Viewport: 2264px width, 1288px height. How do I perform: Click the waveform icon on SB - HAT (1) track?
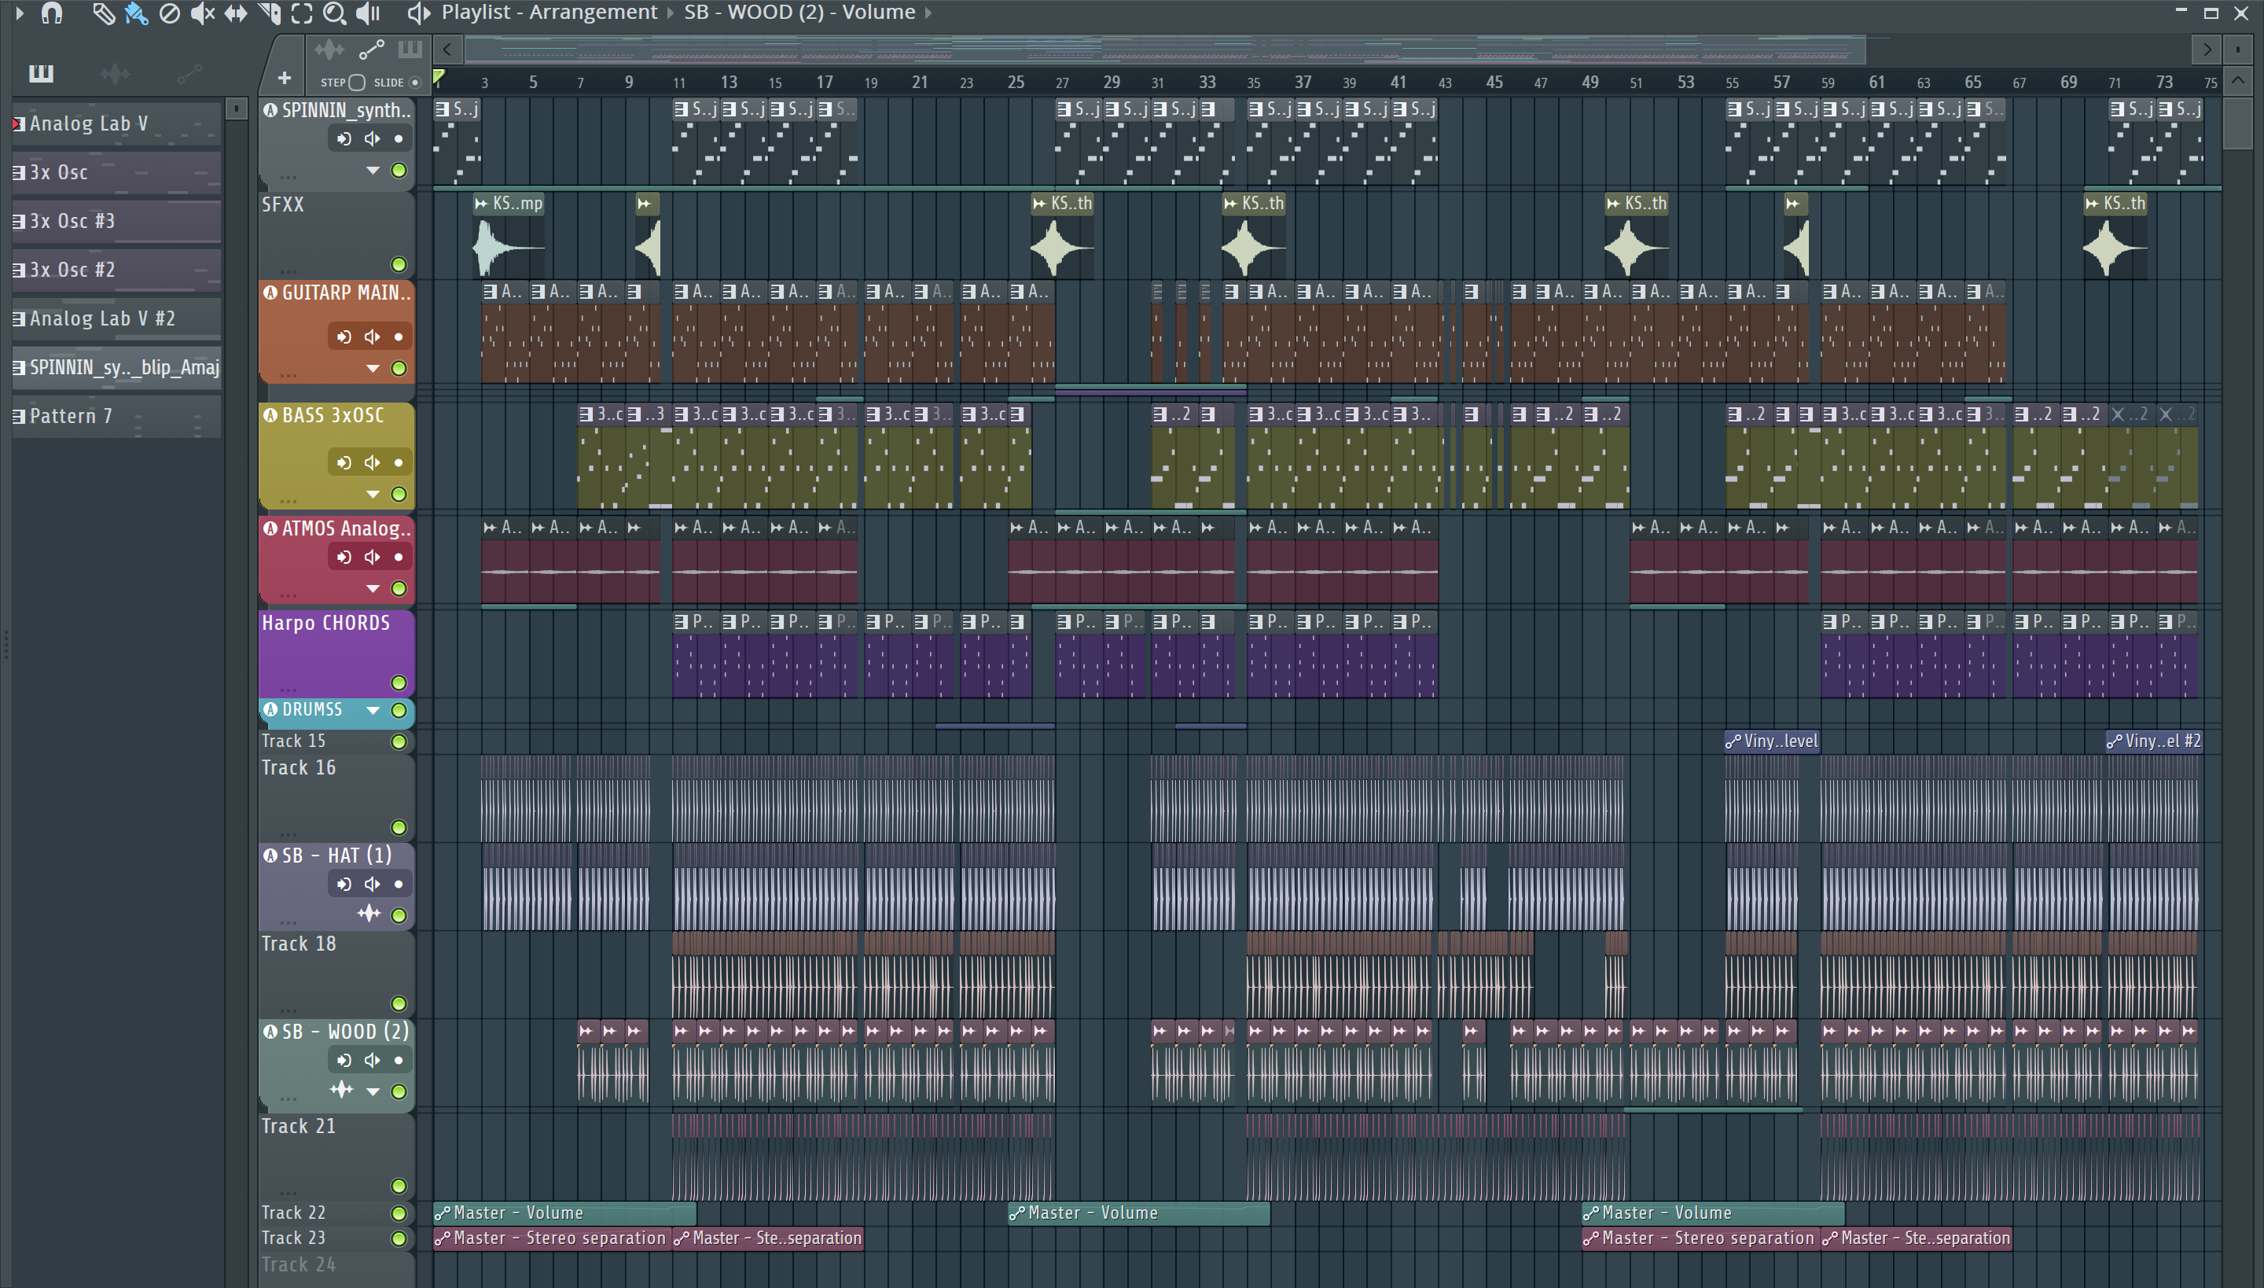tap(369, 914)
